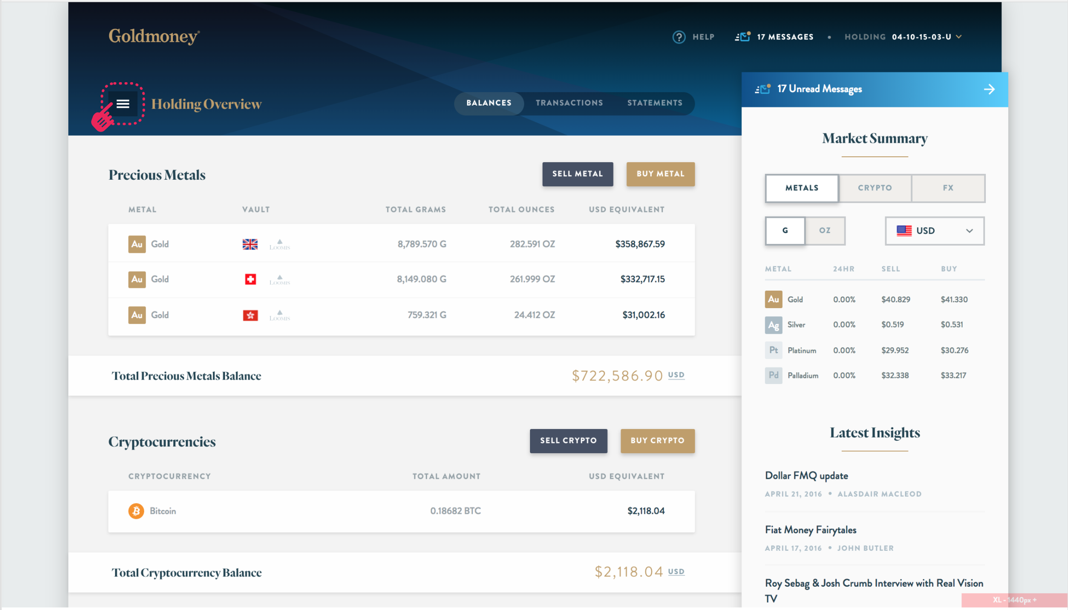Viewport: 1068px width, 610px height.
Task: Click the Au icon in Hong Kong gold row
Action: pyautogui.click(x=137, y=315)
